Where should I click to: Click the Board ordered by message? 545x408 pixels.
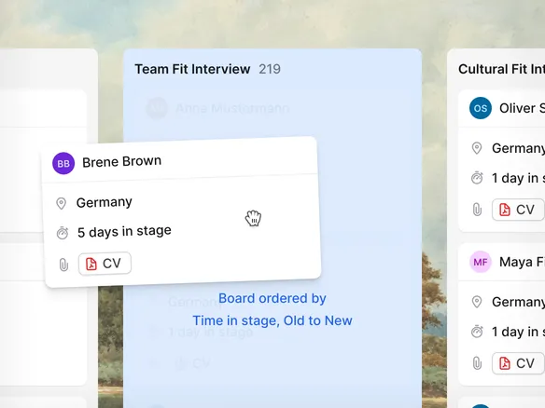click(272, 298)
